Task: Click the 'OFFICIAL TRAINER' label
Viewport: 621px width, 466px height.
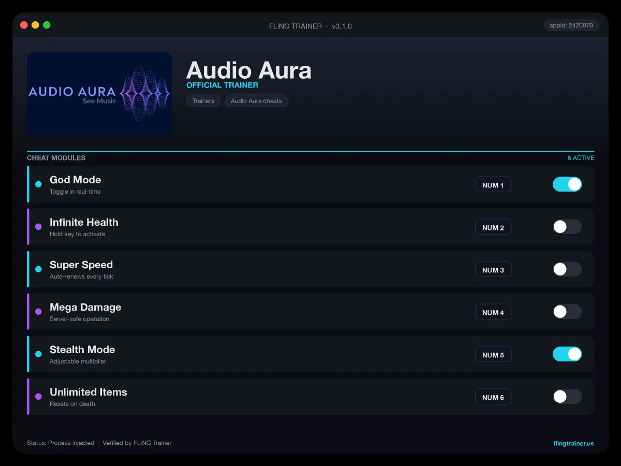Action: (222, 85)
